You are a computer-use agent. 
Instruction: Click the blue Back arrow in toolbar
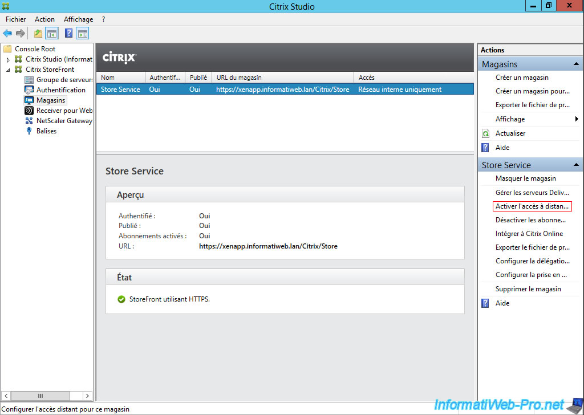pyautogui.click(x=7, y=33)
